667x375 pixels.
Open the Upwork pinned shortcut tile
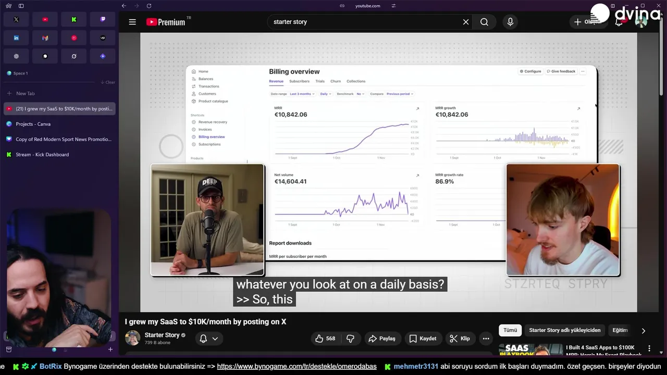pyautogui.click(x=103, y=38)
